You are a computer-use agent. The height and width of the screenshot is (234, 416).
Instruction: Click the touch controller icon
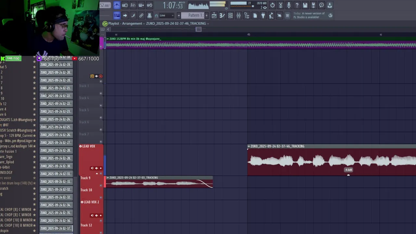[x=279, y=15]
